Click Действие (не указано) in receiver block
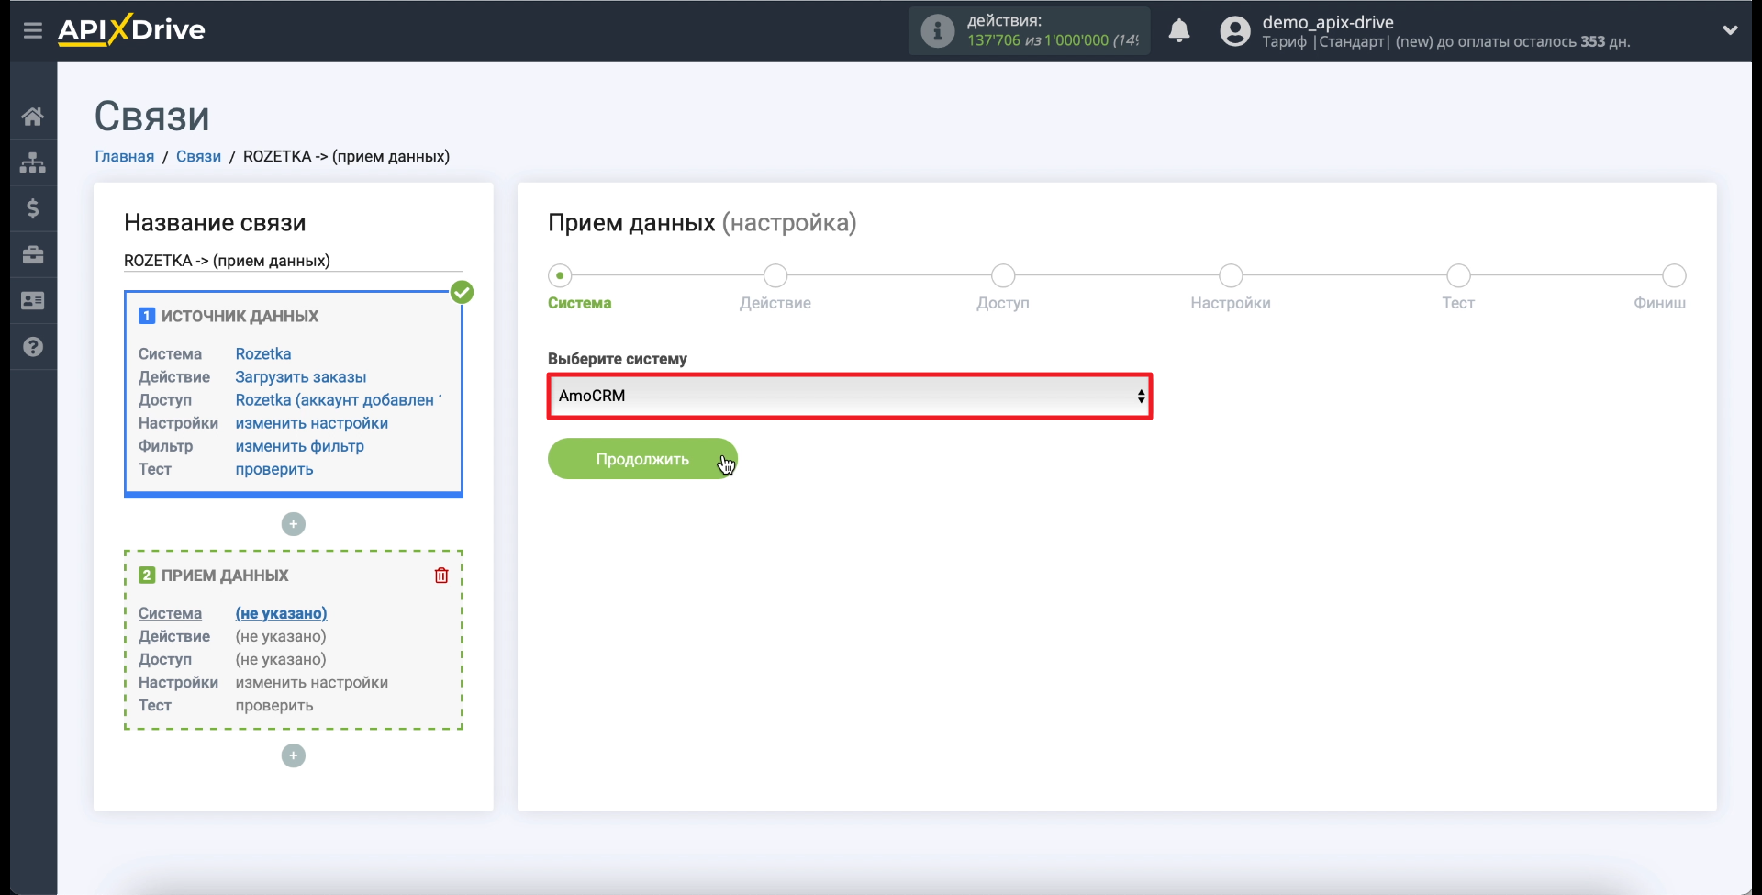 click(x=281, y=636)
